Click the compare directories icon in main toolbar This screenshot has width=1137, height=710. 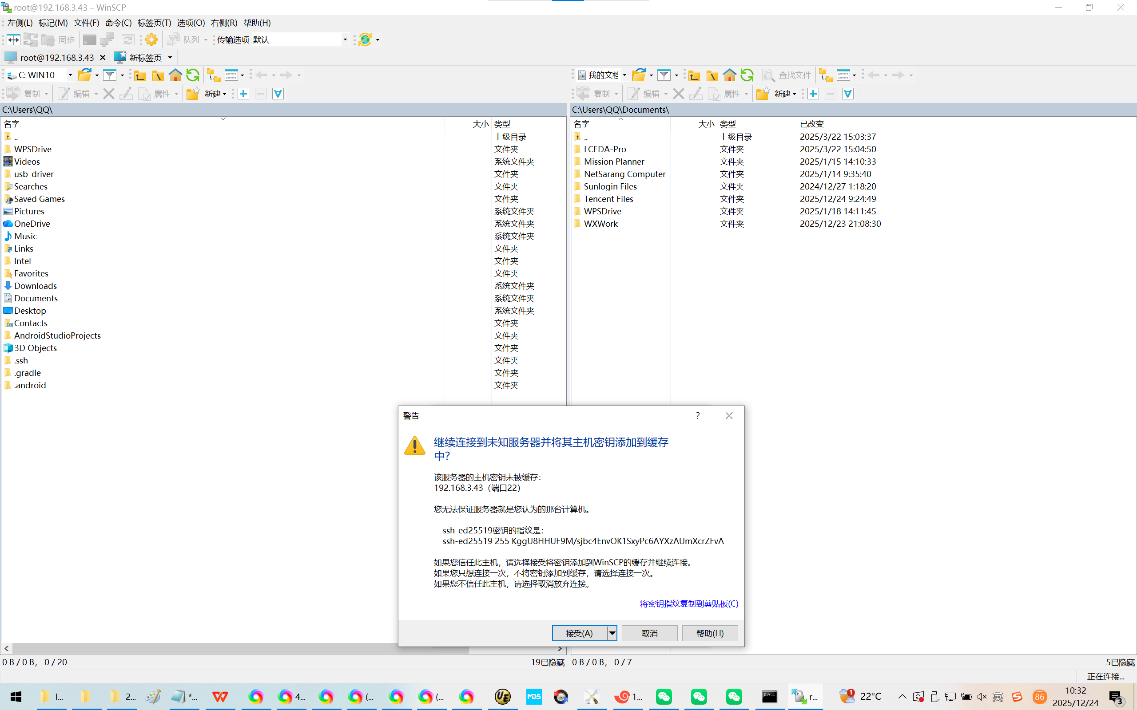(13, 40)
